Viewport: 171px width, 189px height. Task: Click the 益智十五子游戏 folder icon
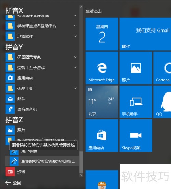click(x=10, y=67)
